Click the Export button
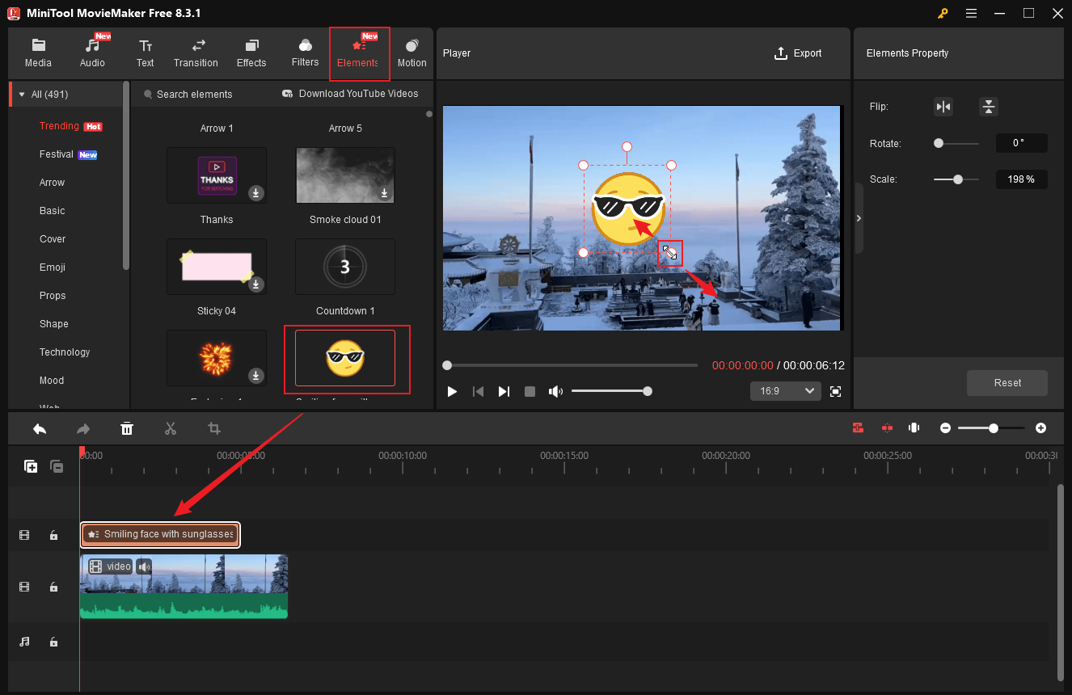The height and width of the screenshot is (695, 1072). [798, 53]
